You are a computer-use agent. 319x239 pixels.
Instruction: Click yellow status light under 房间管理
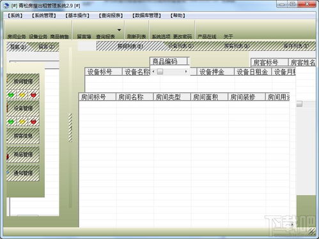[x=22, y=95]
